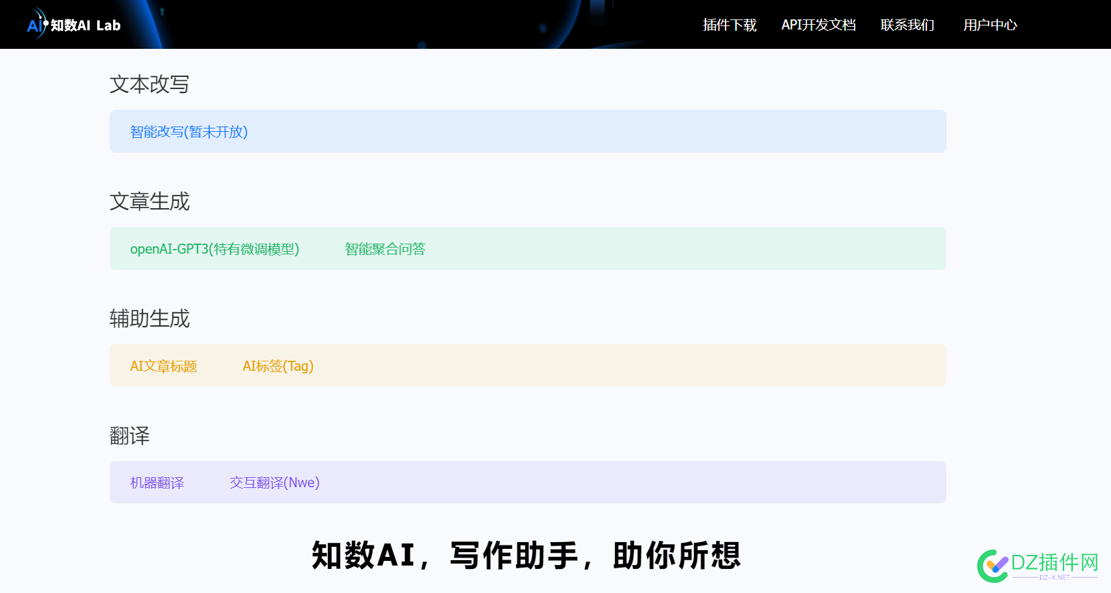Screen dimensions: 1111x593
Task: Open the API开发文档 page
Action: [819, 25]
